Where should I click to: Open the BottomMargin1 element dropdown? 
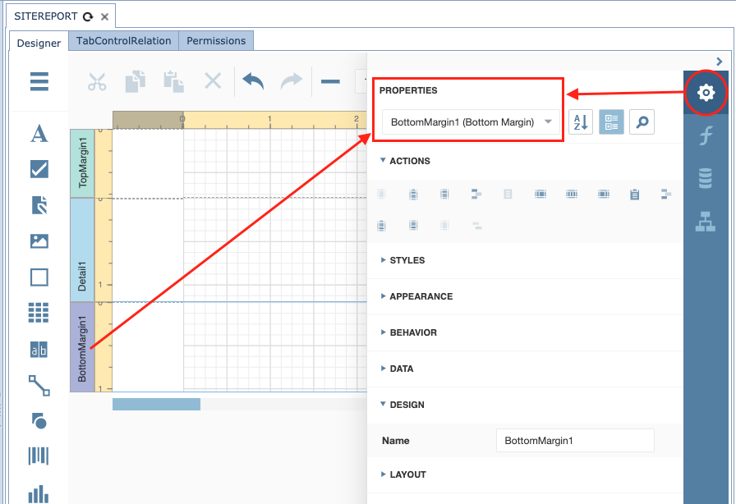click(471, 122)
